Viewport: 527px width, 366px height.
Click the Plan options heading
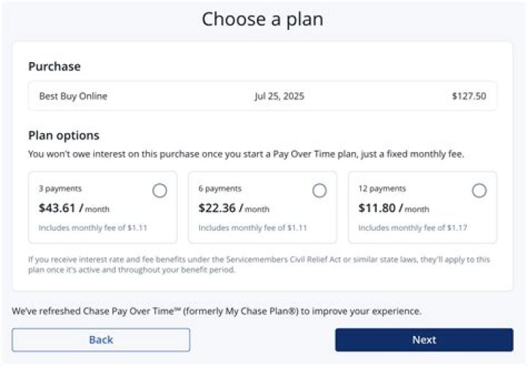[x=64, y=135]
